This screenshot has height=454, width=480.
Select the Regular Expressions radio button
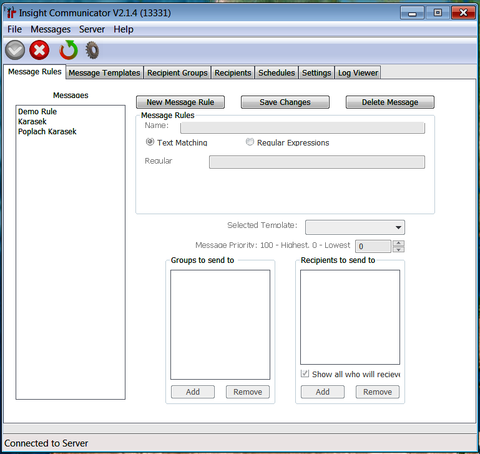click(x=250, y=142)
